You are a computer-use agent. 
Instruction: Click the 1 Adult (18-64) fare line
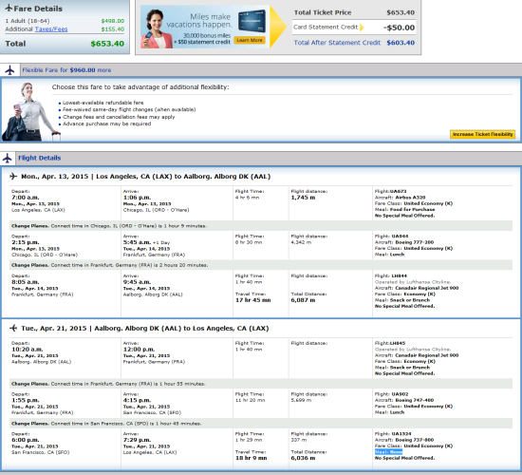[65, 21]
